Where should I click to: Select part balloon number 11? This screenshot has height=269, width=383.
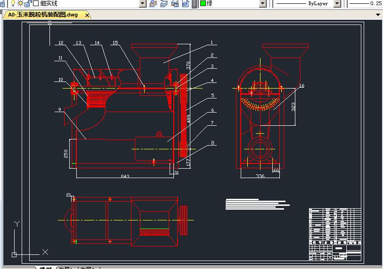60,57
